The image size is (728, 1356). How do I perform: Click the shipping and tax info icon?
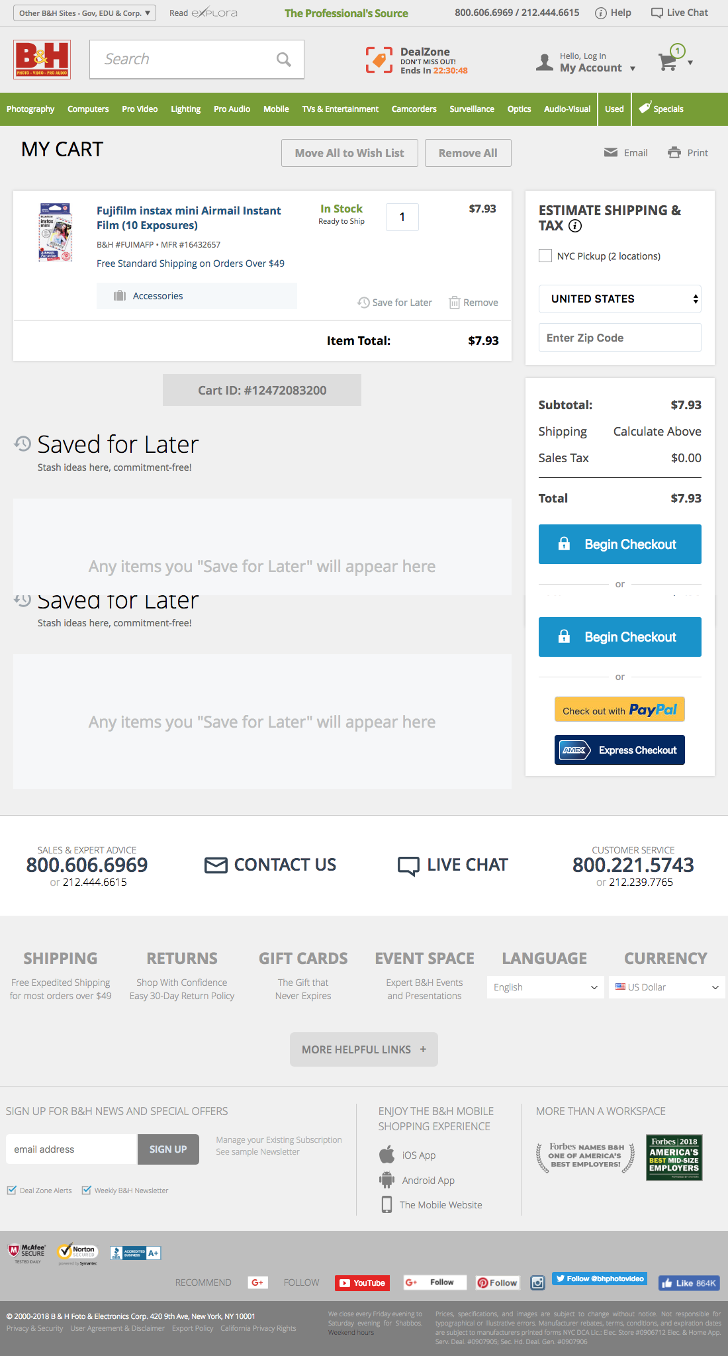[x=576, y=226]
